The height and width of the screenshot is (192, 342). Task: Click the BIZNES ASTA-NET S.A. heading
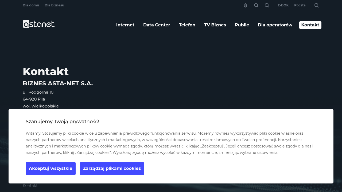click(58, 83)
